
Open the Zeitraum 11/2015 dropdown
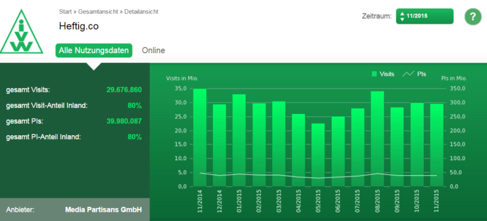[x=424, y=16]
